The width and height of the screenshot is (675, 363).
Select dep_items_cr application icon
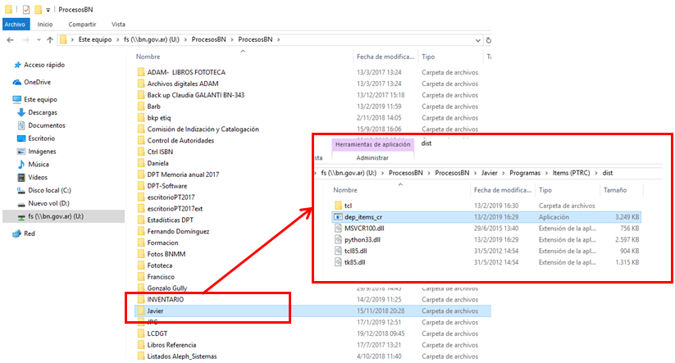339,217
